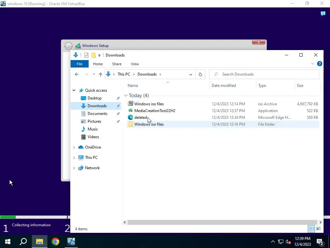This screenshot has height=248, width=330.
Task: Sort by the Size column header
Action: 300,86
